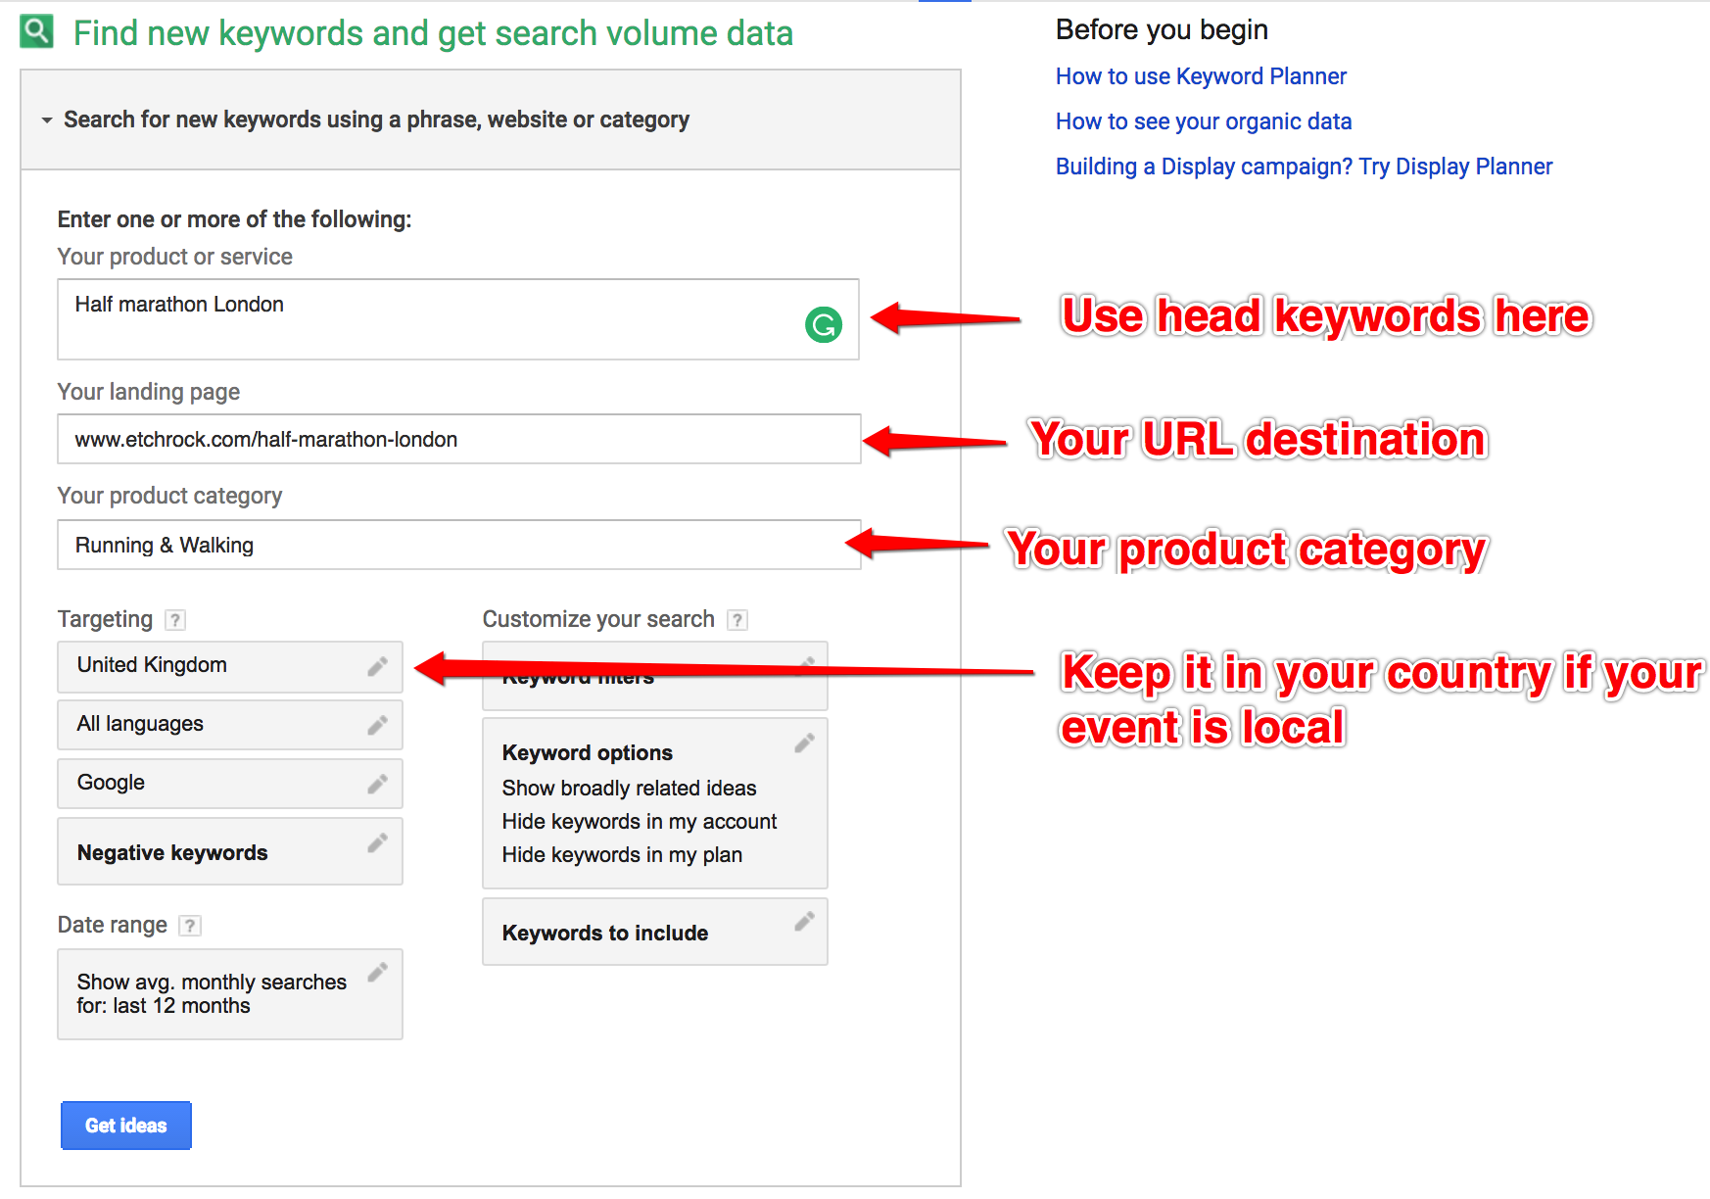The image size is (1710, 1199).
Task: Focus the Your product or service field
Action: [x=458, y=319]
